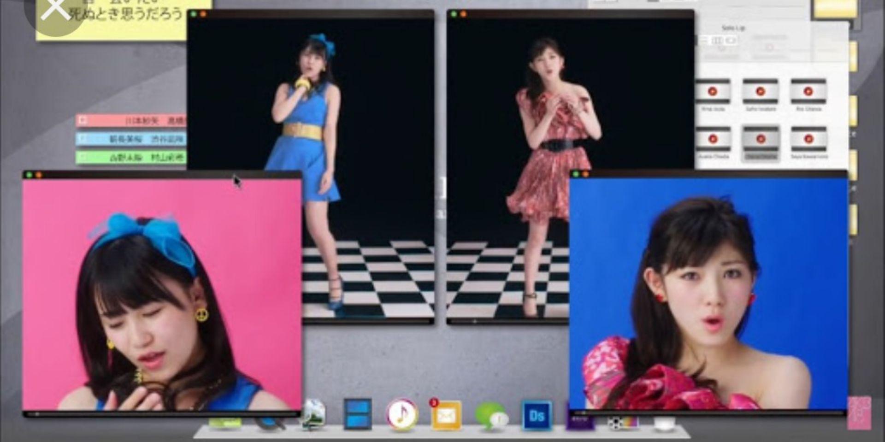Screen dimensions: 885x442
Task: Select the highlighted bottom-middle video thumbnail
Action: pyautogui.click(x=761, y=139)
